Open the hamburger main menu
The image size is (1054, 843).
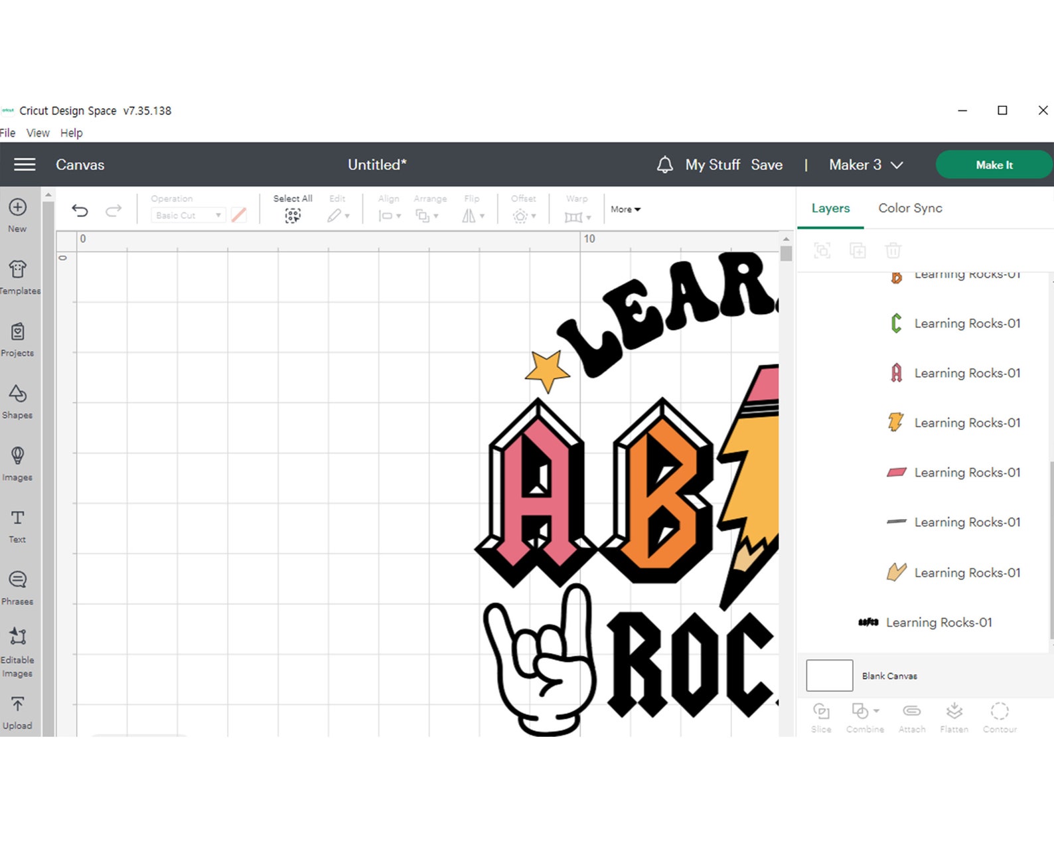point(25,164)
